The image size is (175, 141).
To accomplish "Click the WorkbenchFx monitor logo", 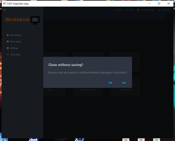I will click(x=35, y=20).
